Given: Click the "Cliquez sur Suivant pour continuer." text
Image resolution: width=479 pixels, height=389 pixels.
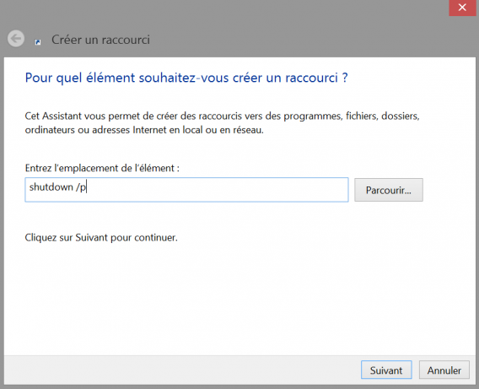Looking at the screenshot, I should (101, 237).
